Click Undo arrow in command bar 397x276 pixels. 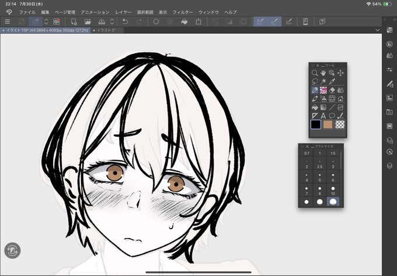pos(125,22)
